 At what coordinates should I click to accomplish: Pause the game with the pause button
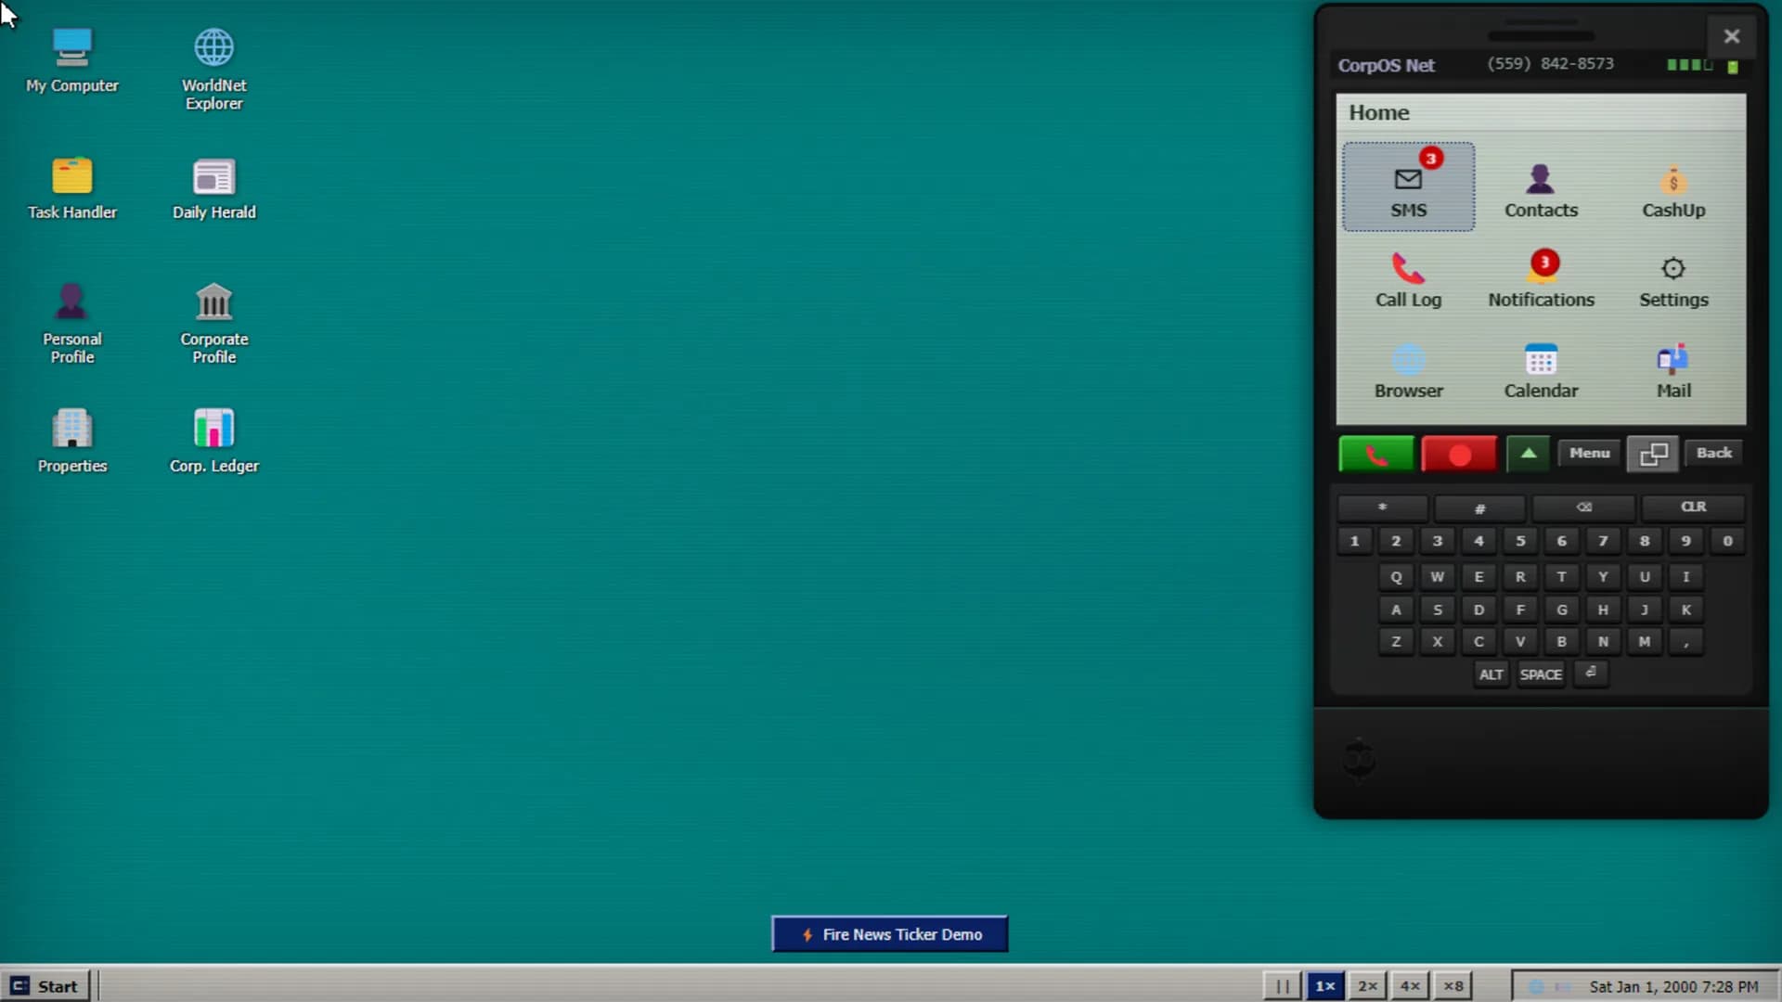(x=1282, y=986)
